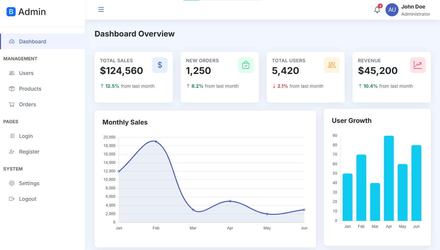Toggle the sidebar with the hamburger menu

101,9
